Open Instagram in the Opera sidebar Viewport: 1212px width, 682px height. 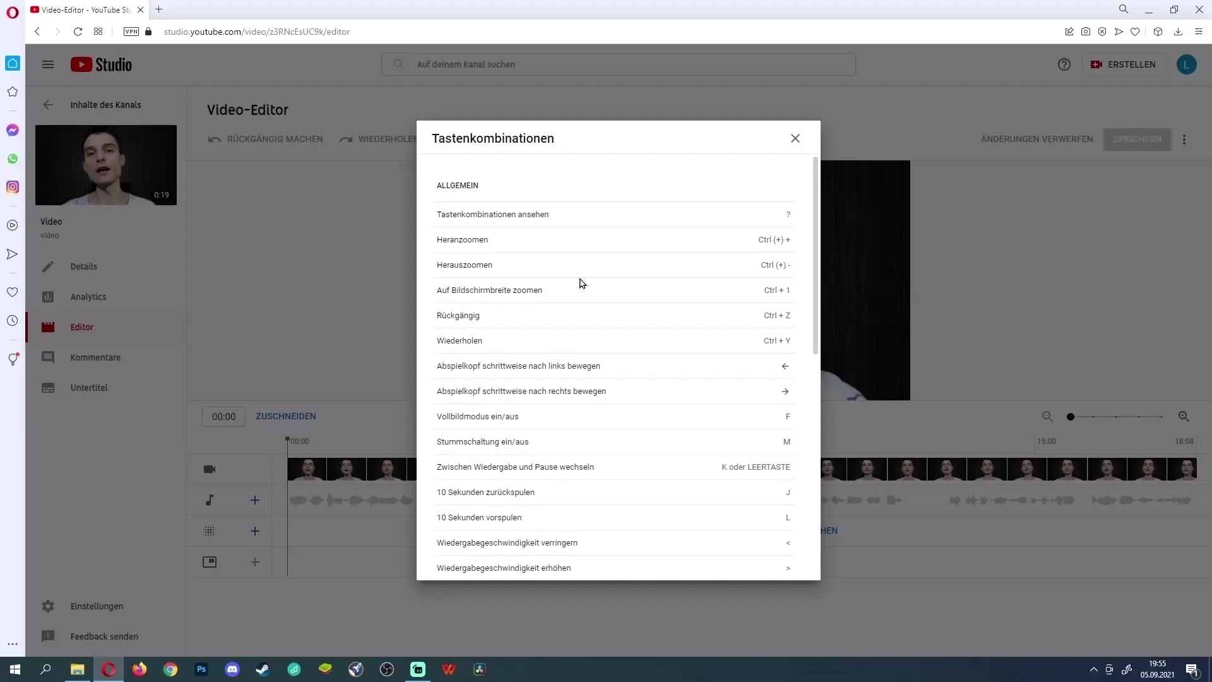click(13, 187)
